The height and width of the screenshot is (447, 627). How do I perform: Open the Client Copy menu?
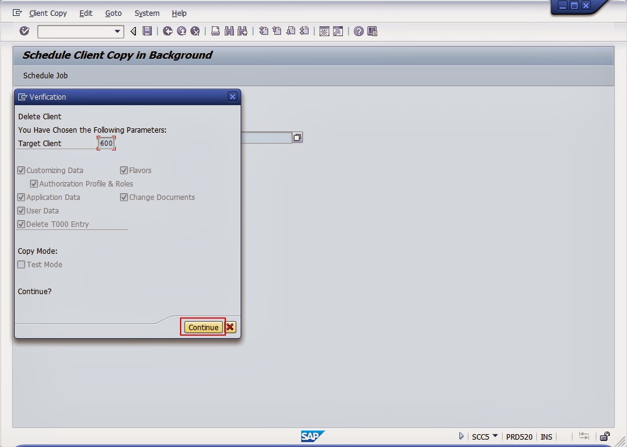(48, 13)
